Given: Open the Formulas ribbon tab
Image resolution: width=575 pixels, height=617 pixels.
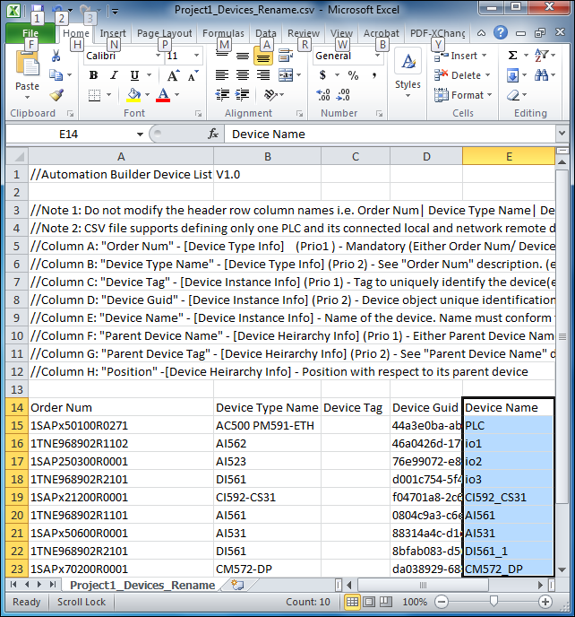Looking at the screenshot, I should [x=223, y=33].
